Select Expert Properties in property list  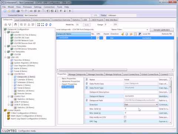(x=69, y=84)
